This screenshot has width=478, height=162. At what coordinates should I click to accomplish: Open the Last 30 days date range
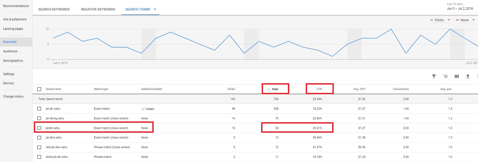pos(460,7)
